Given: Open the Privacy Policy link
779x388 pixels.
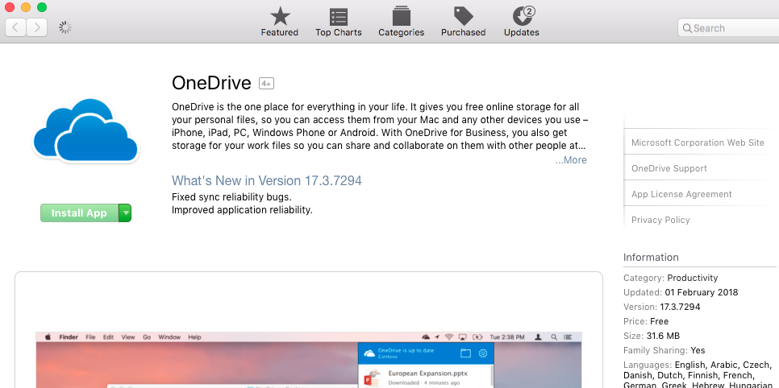Looking at the screenshot, I should click(660, 220).
